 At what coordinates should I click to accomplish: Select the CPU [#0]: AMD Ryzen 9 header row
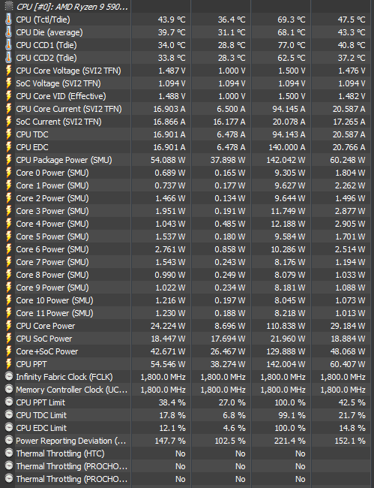(x=187, y=7)
